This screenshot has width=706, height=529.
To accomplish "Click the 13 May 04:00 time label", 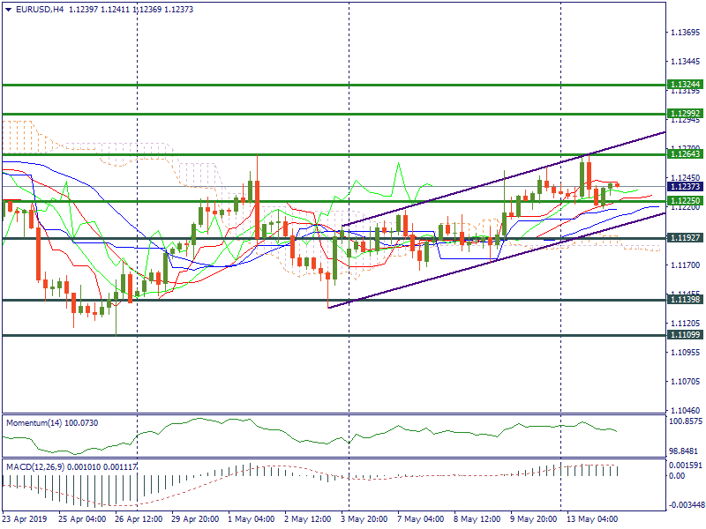I will [593, 519].
